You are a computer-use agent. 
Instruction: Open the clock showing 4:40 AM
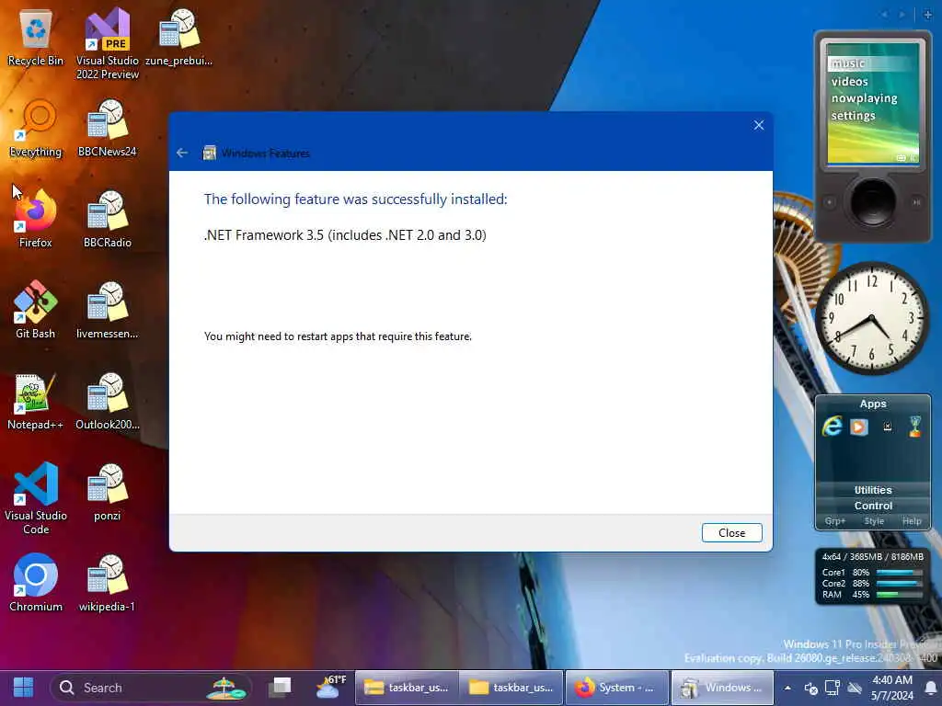892,688
